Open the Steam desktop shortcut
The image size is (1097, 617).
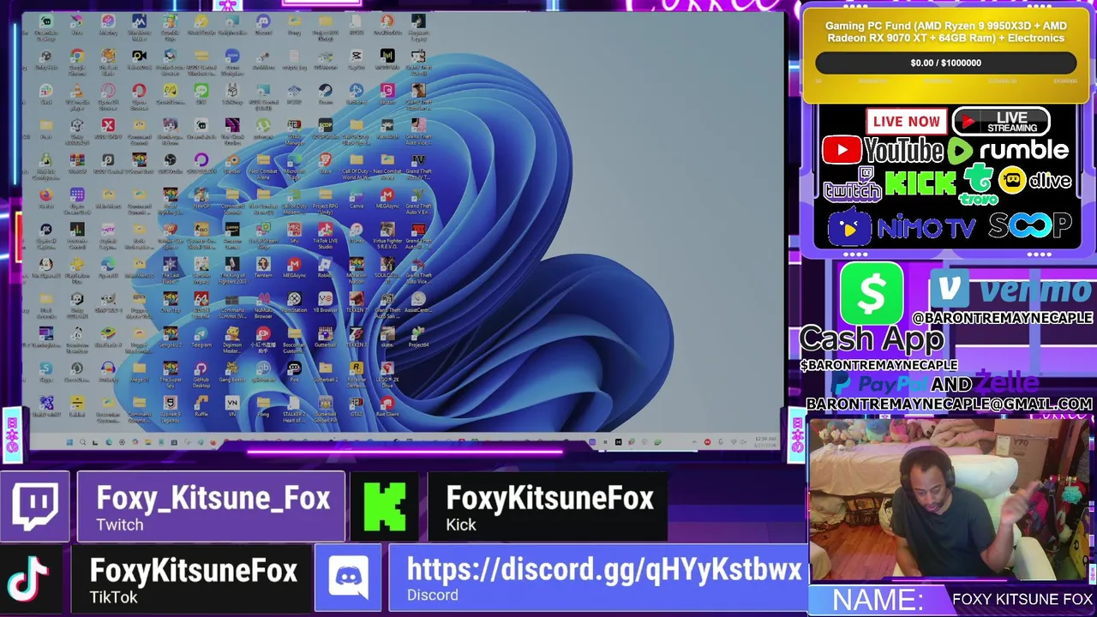tap(325, 90)
